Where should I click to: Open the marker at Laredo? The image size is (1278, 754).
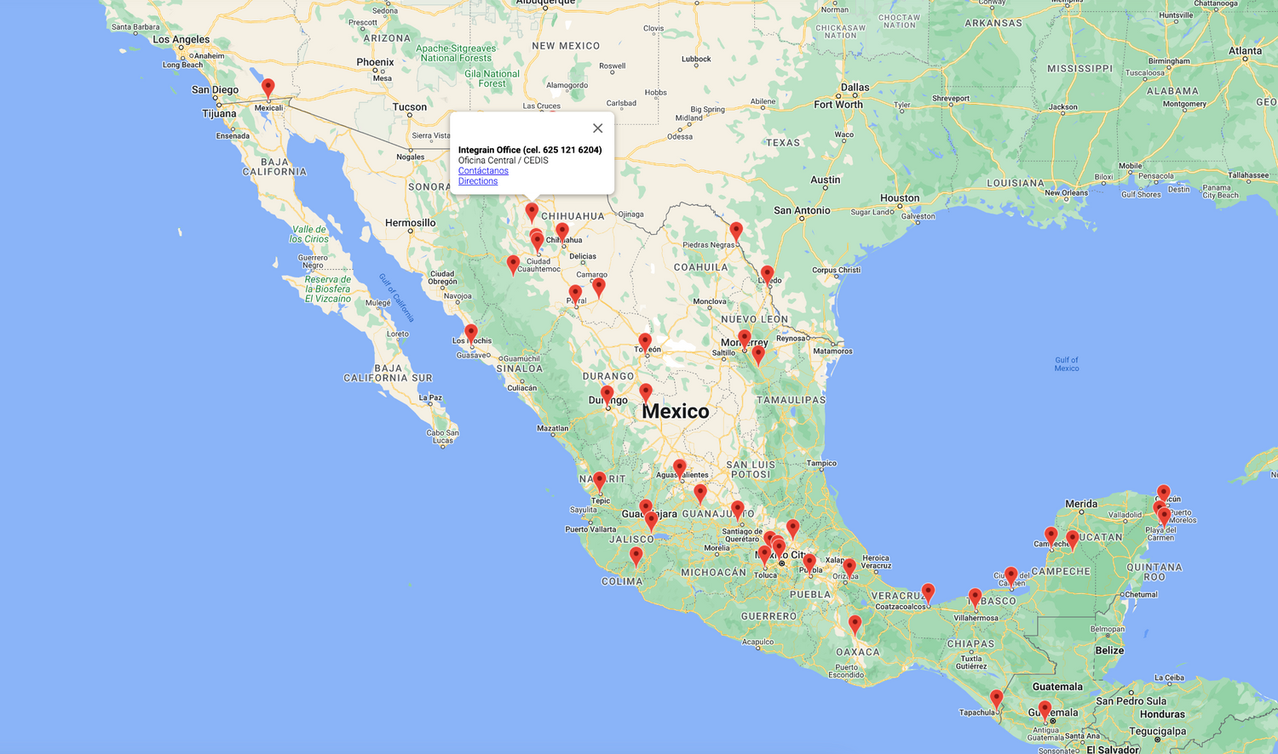[x=767, y=274]
